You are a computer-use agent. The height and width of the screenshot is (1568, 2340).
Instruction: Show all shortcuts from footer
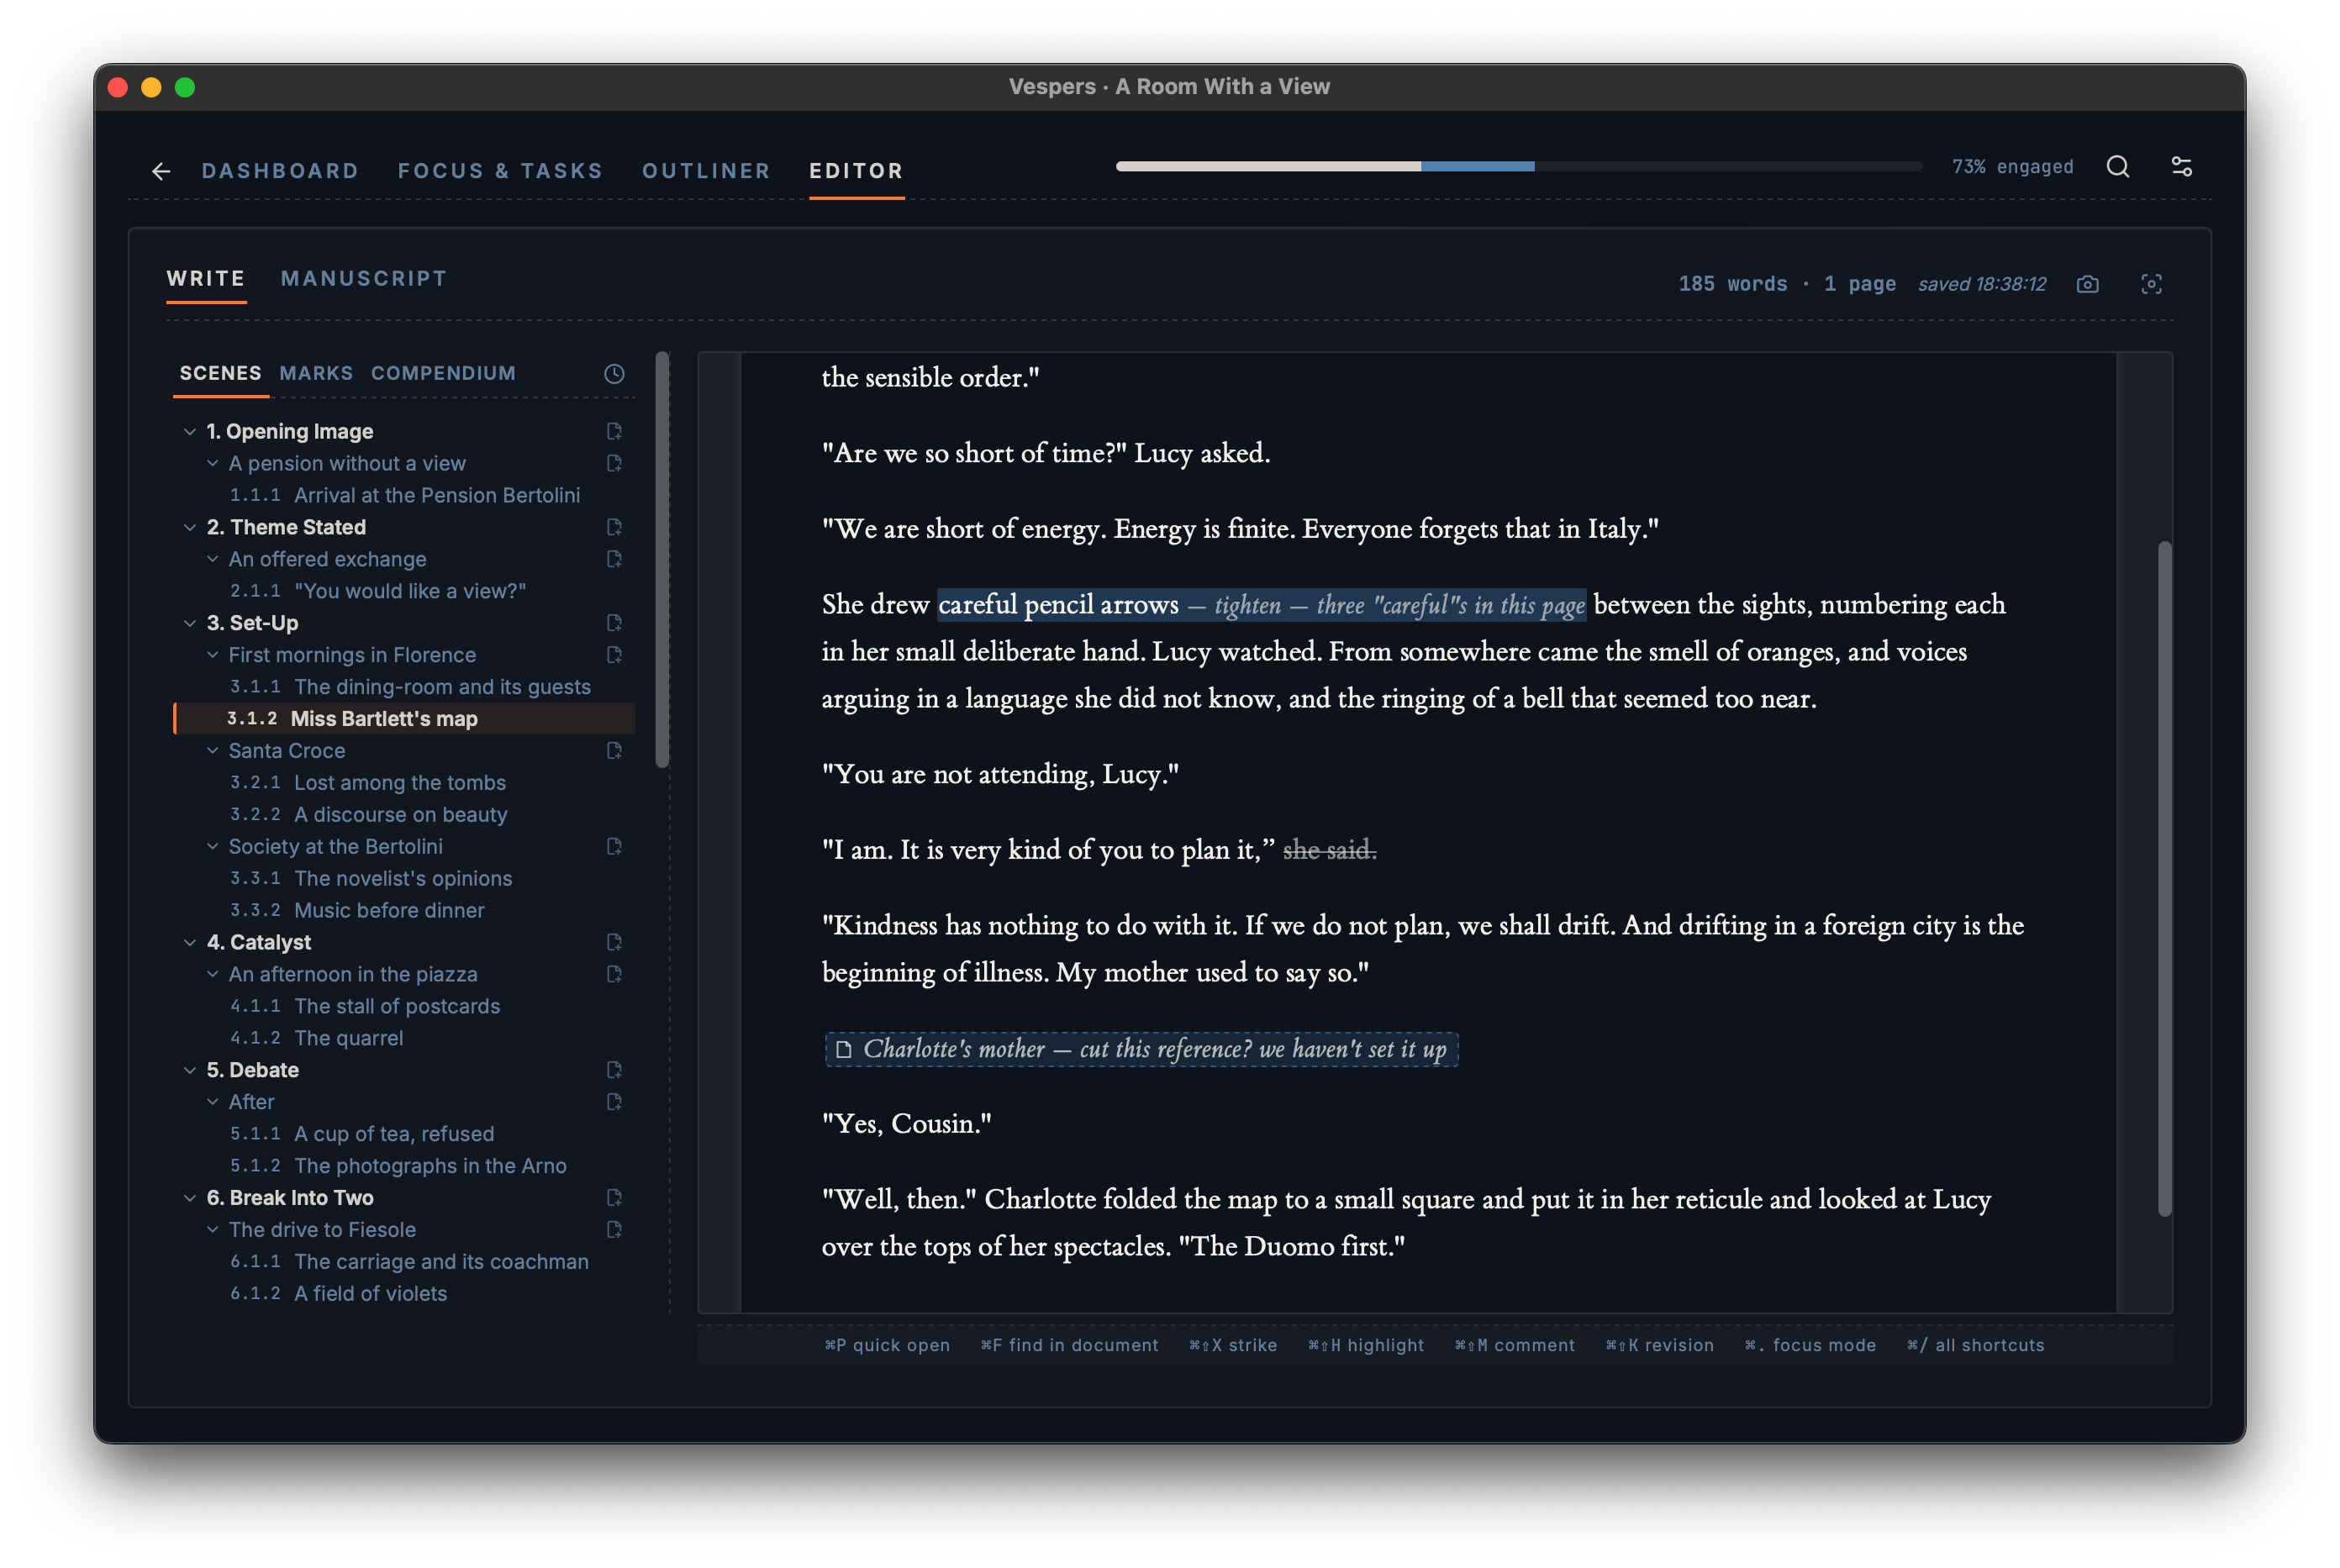pyautogui.click(x=1975, y=1345)
